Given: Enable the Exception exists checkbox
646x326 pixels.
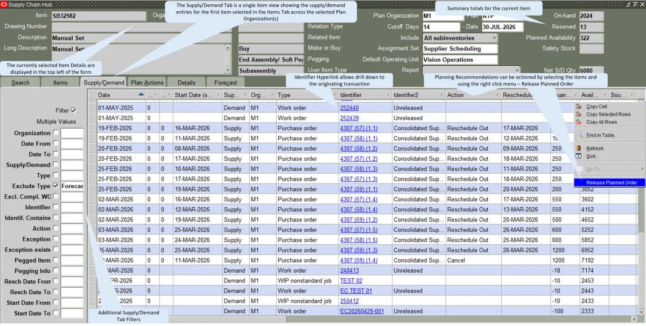Looking at the screenshot, I should point(56,250).
